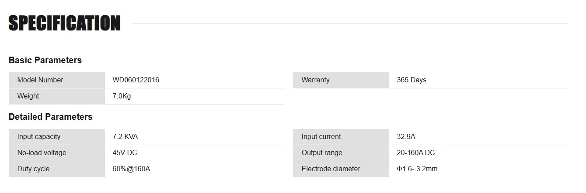
Task: Select the 45V DC value
Action: point(125,153)
